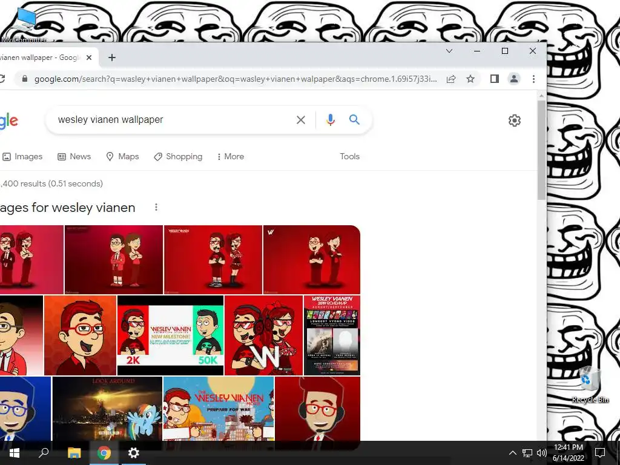Open Chrome profile avatar menu
Screen dimensions: 620x465
[x=513, y=79]
